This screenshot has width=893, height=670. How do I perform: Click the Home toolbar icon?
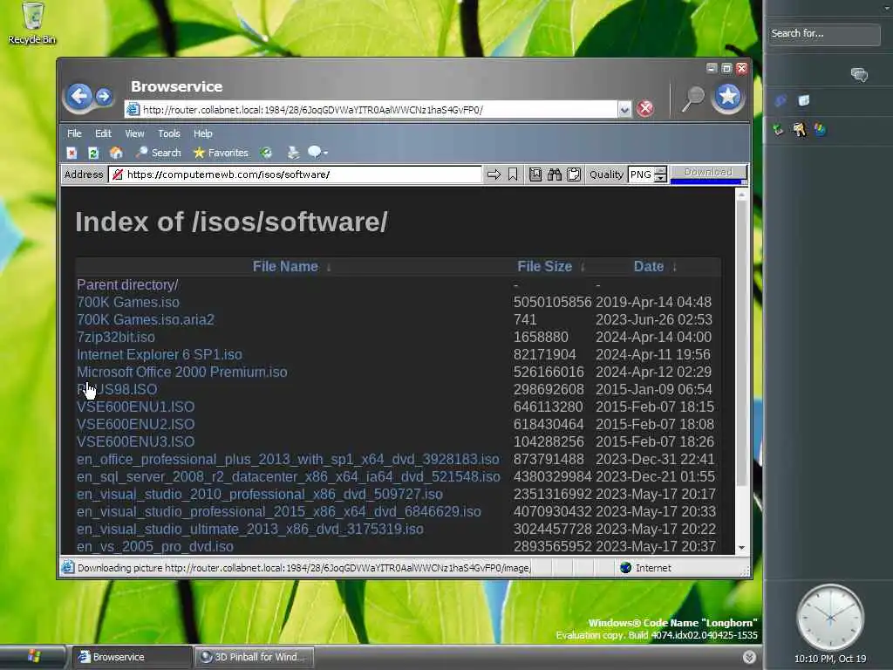click(x=116, y=153)
